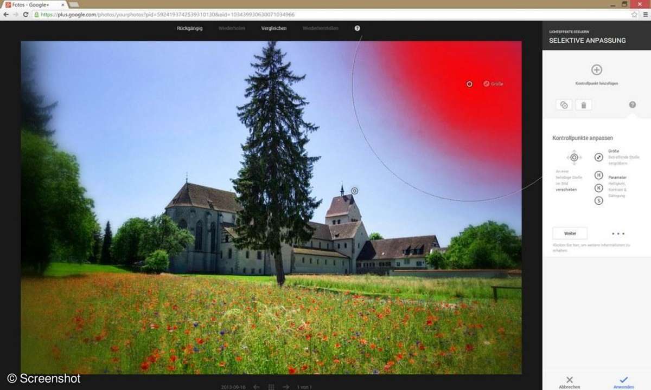Click the K contrast parameter icon
The height and width of the screenshot is (390, 651).
tap(598, 188)
